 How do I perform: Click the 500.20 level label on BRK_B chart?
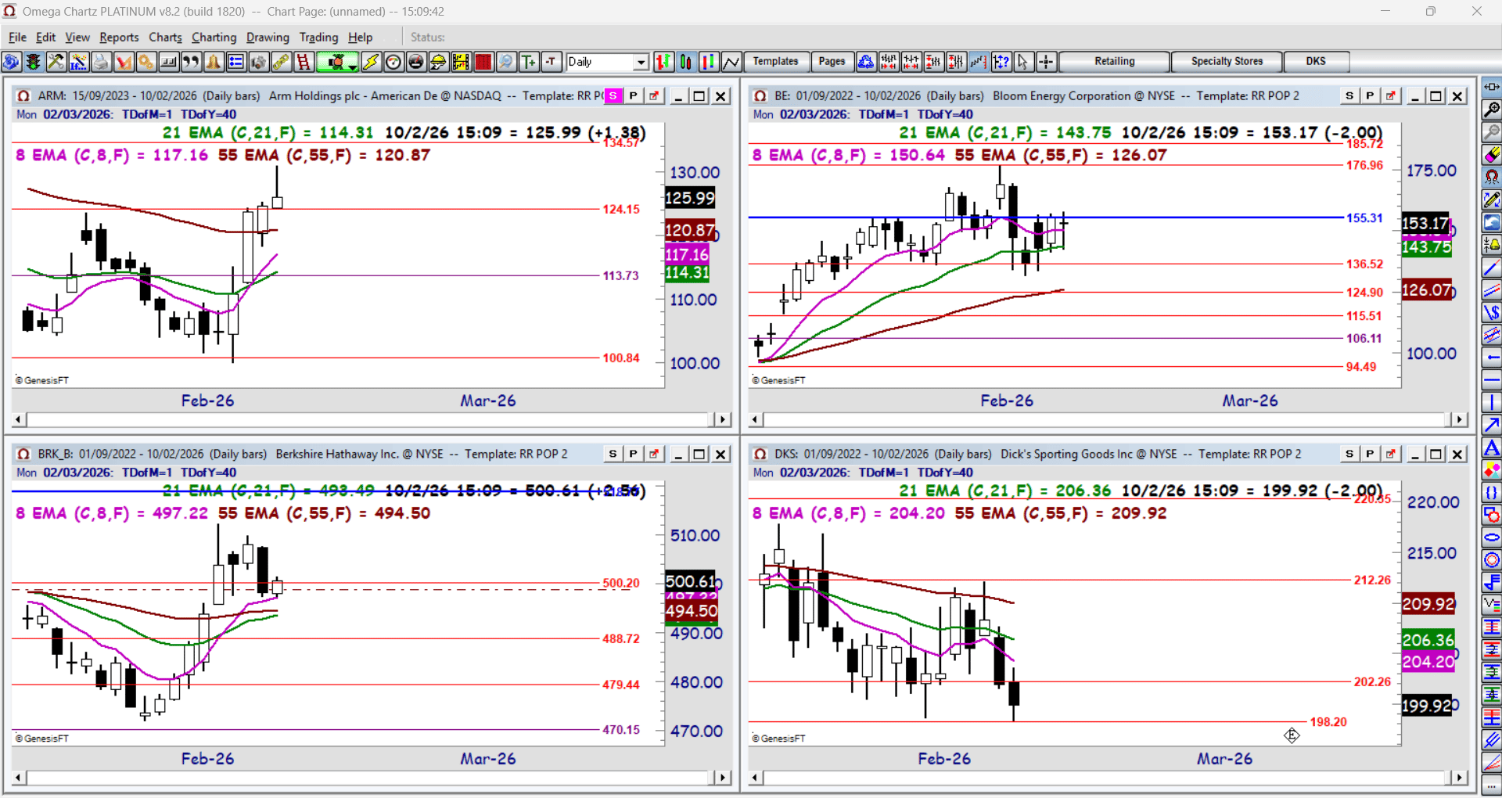(621, 584)
